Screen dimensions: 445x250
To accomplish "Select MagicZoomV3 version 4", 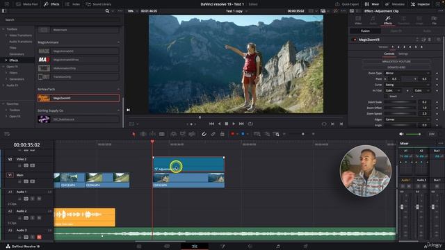I will (410, 47).
